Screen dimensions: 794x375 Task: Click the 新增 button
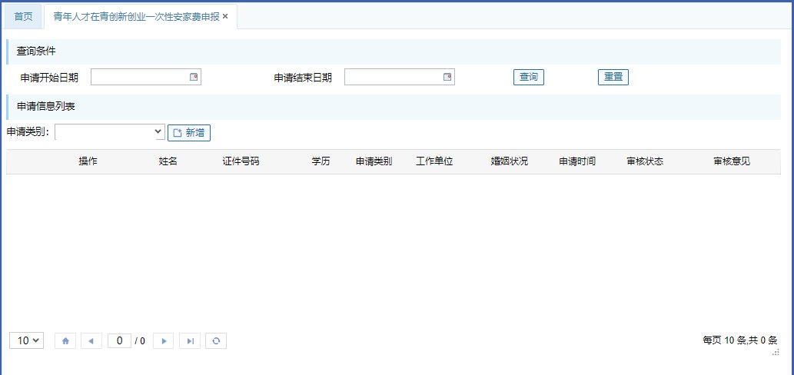pyautogui.click(x=189, y=133)
